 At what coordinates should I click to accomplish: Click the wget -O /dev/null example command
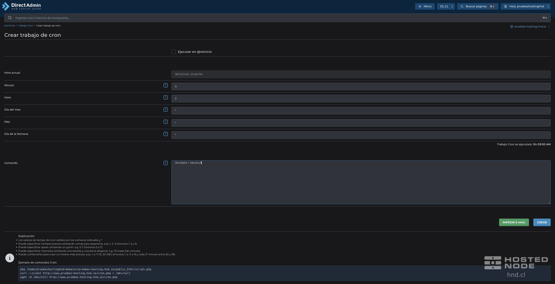[x=69, y=277]
